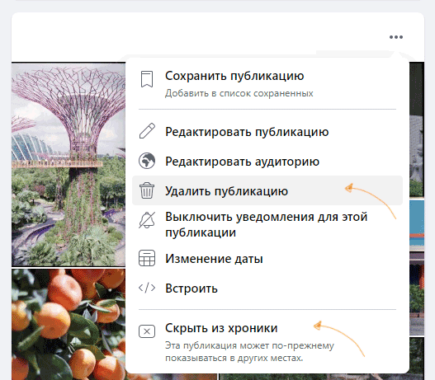Select "Удалить публикацию" menu entry
The width and height of the screenshot is (435, 380).
267,190
